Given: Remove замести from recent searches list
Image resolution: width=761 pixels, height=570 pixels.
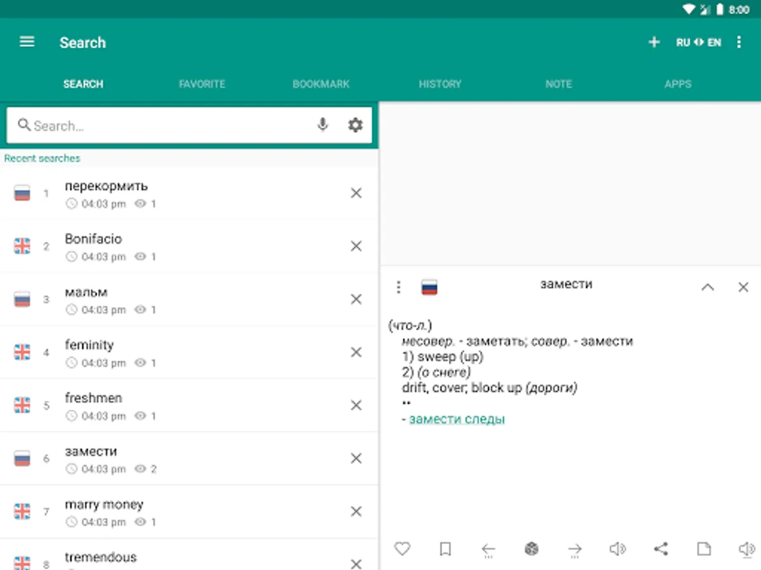Looking at the screenshot, I should 356,459.
